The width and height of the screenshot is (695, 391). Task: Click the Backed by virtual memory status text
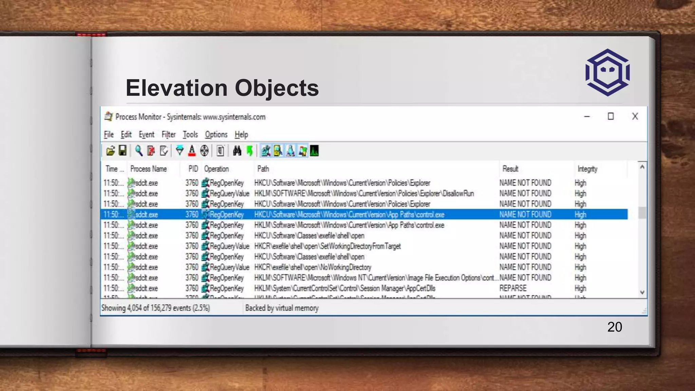[282, 308]
